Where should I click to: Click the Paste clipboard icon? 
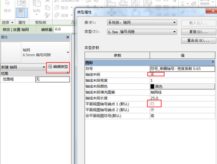click(x=37, y=3)
